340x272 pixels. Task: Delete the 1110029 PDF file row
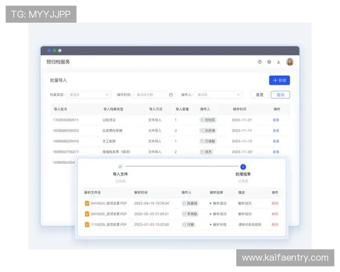click(x=275, y=224)
